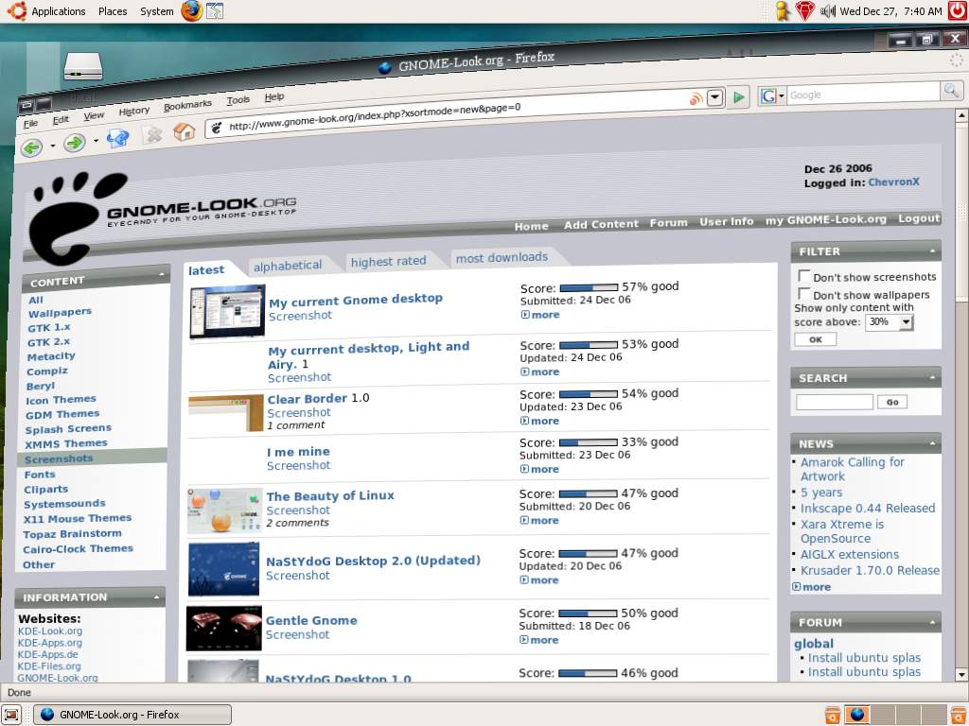Open the Places menu in top panel
Screen dimensions: 969x726
click(x=113, y=11)
